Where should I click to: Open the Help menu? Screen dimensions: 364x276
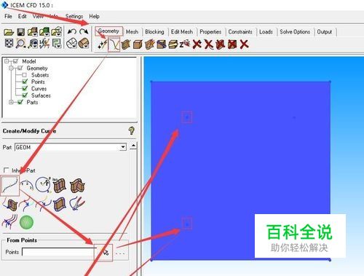click(94, 16)
